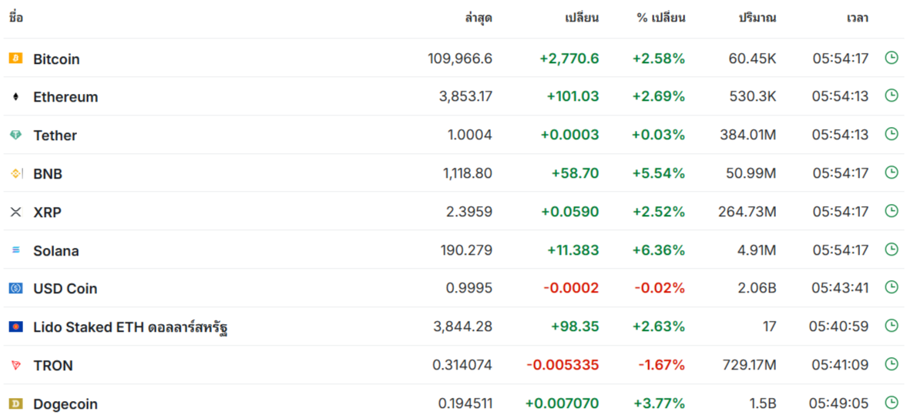The image size is (907, 418).
Task: Sort by % เปลี่ยน column header
Action: click(x=660, y=18)
